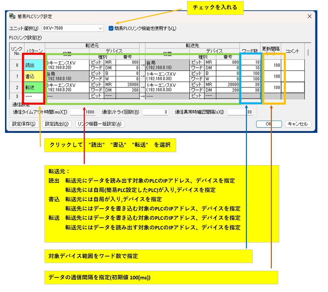Select the 転送 pattern cell in link 2
This screenshot has width=328, height=292.
pos(34,87)
